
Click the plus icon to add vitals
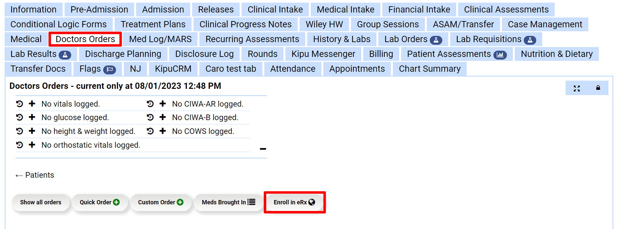click(32, 104)
